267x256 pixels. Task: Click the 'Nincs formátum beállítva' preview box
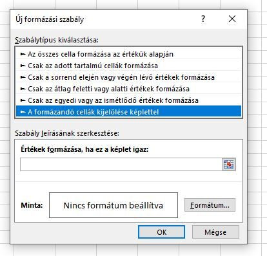tap(114, 205)
